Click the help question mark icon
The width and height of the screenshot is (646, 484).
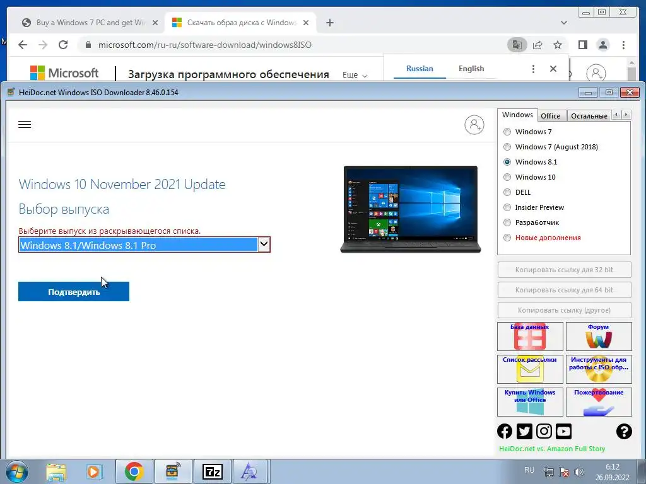pyautogui.click(x=624, y=431)
